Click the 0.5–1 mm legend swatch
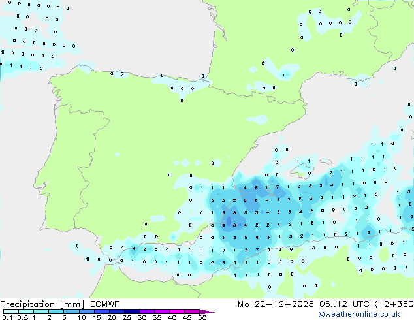 26,312
